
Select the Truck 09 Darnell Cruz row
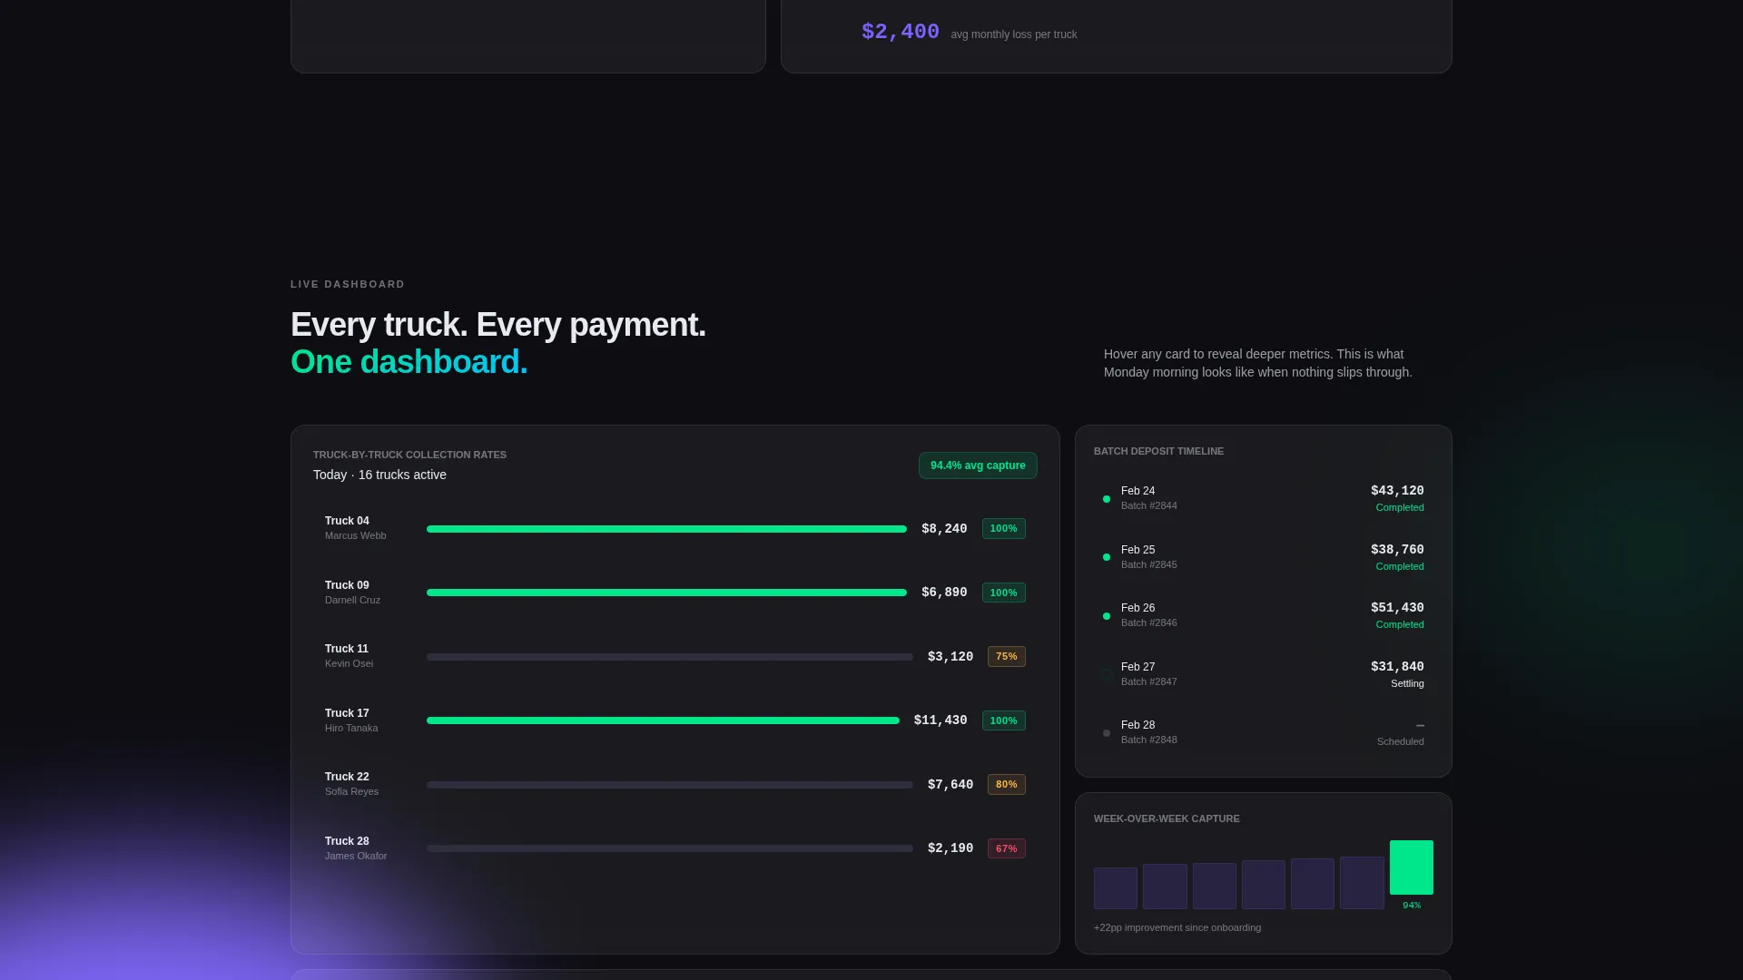[675, 593]
